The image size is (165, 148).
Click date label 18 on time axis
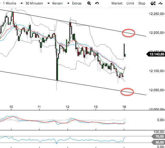coord(124,107)
